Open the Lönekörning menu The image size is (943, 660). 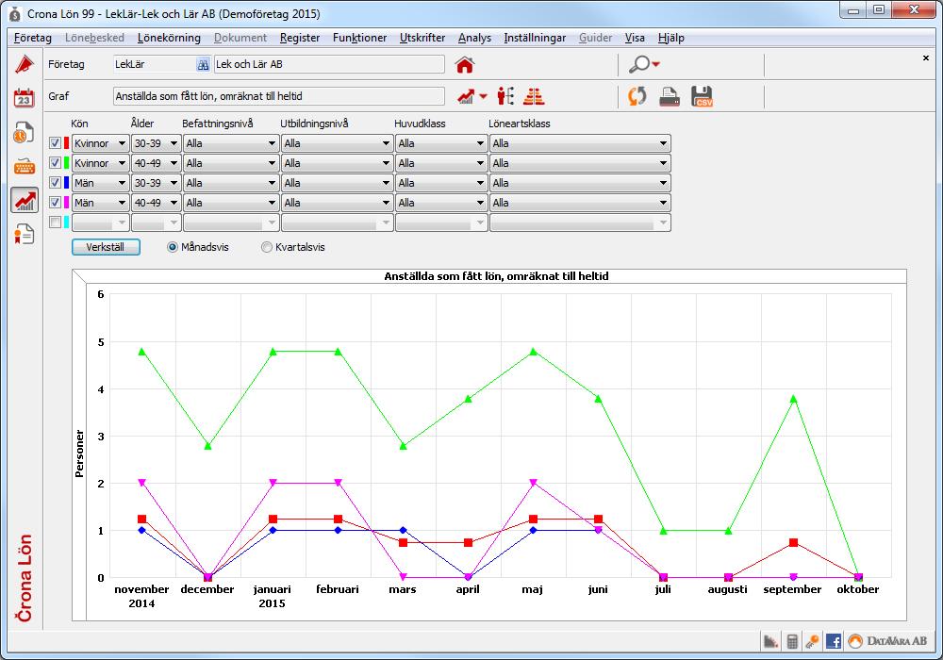coord(169,38)
